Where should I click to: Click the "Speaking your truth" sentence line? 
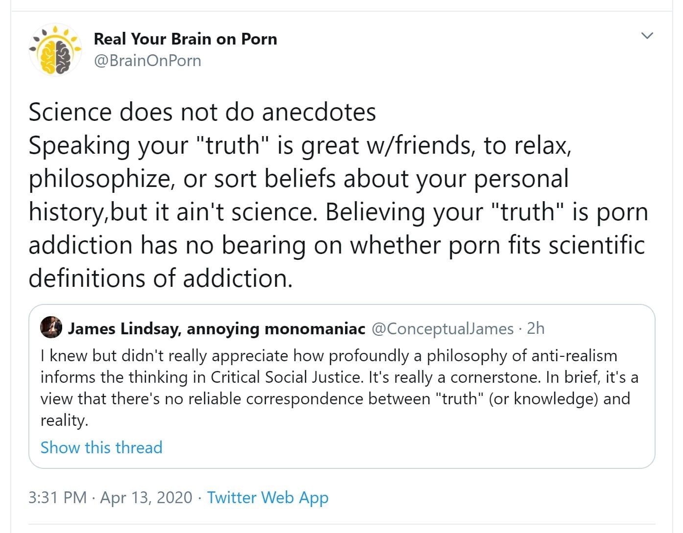click(x=300, y=145)
